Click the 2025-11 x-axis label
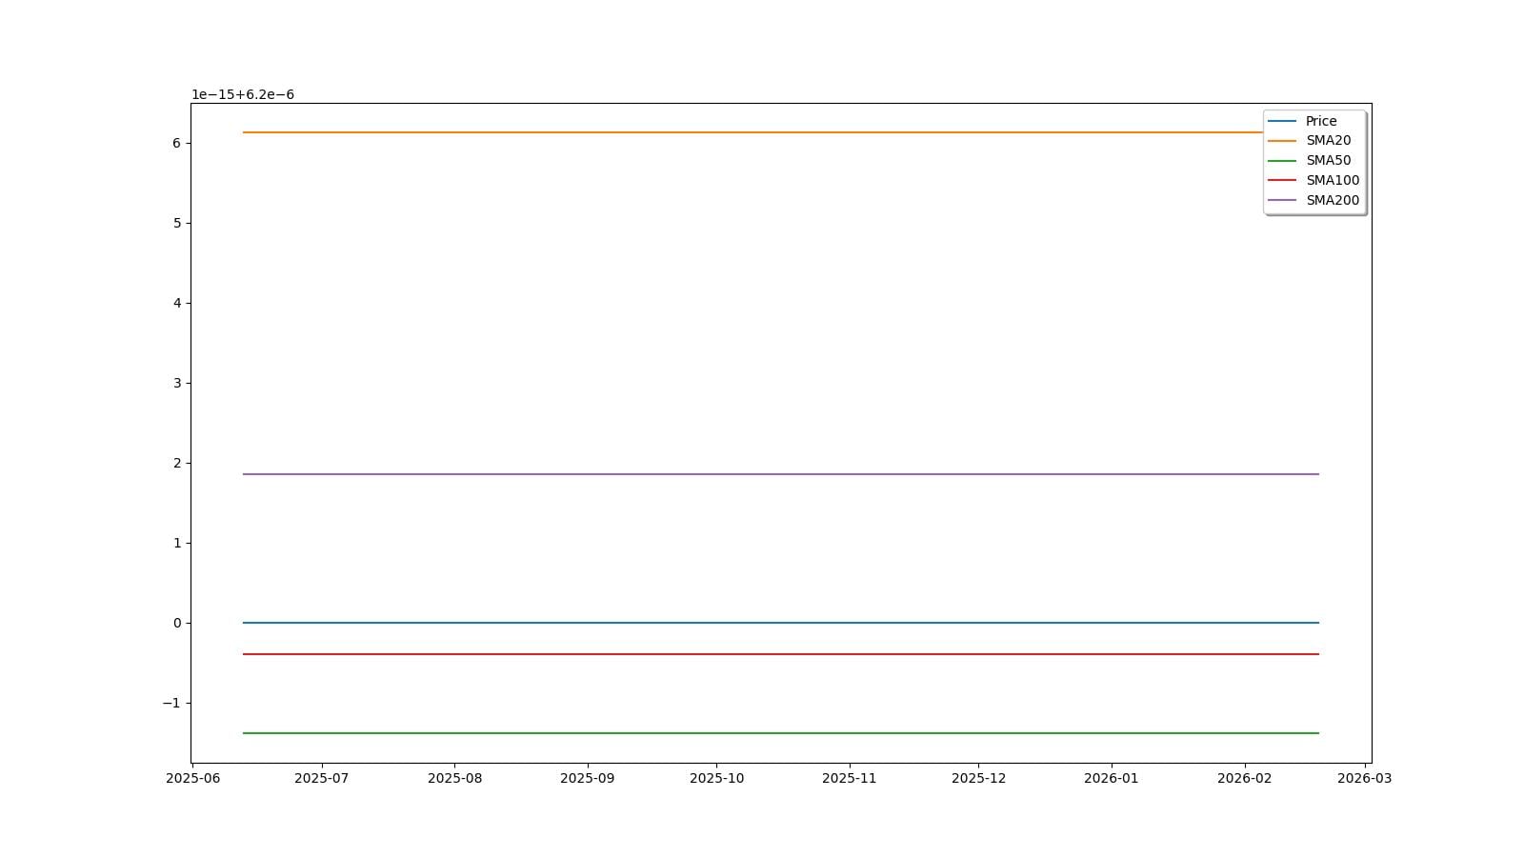Viewport: 1524px width, 857px height. 849,778
